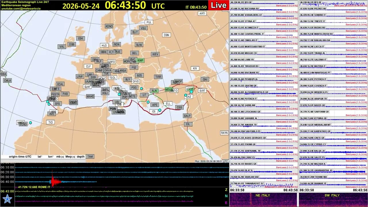
Task: Click the CMLA station label
Action: click(7, 80)
